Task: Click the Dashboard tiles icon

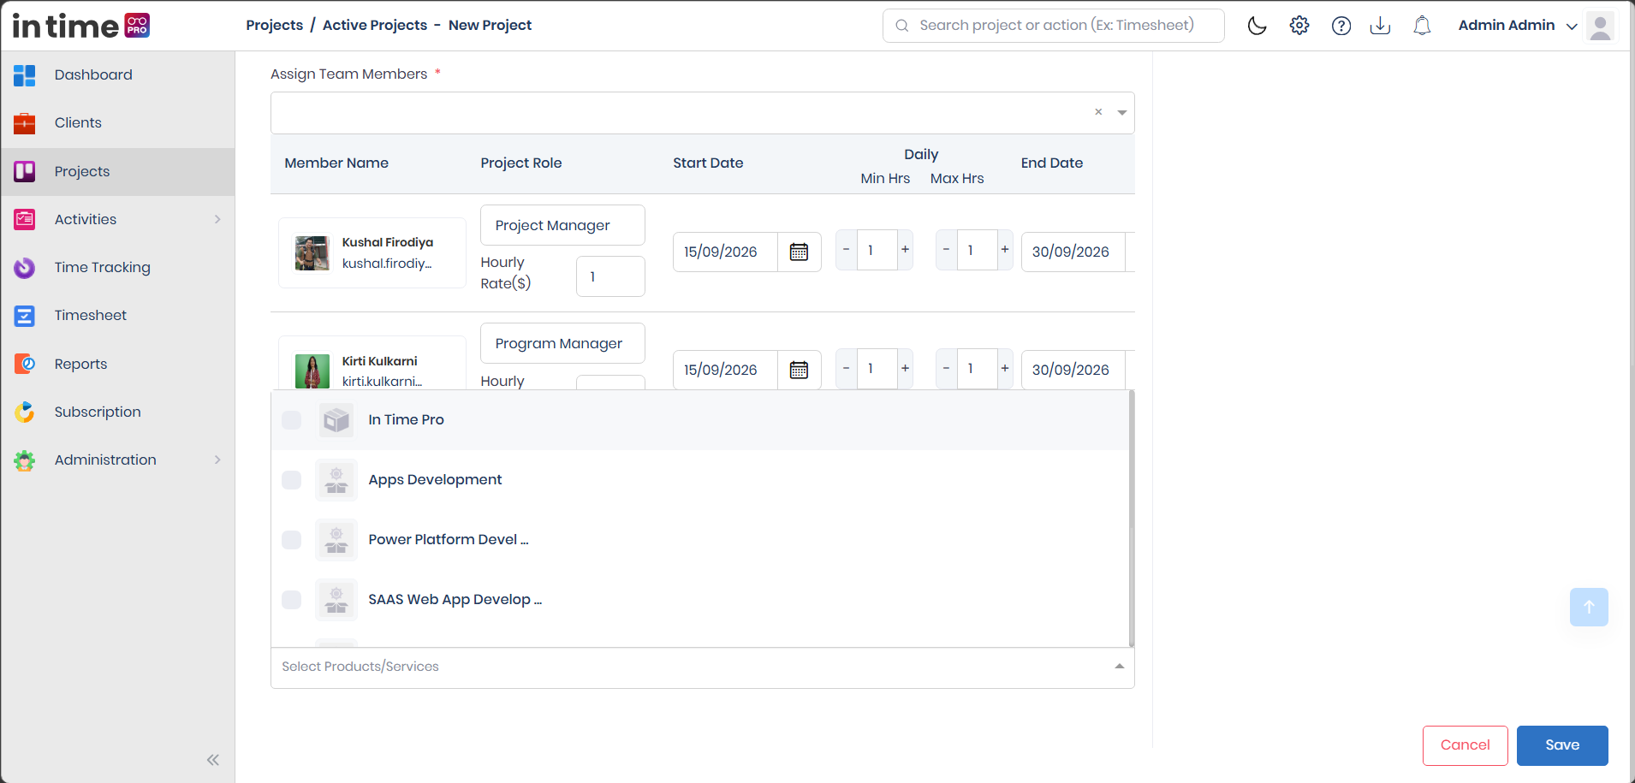Action: click(25, 75)
